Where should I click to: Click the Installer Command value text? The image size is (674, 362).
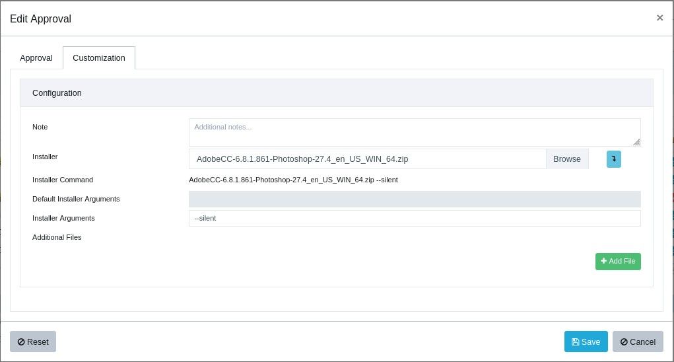click(293, 180)
